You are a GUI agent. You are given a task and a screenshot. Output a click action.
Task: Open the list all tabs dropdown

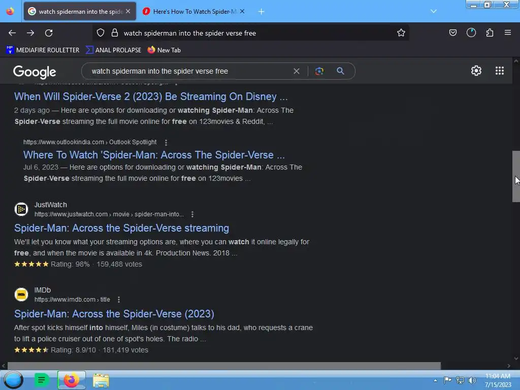click(434, 11)
